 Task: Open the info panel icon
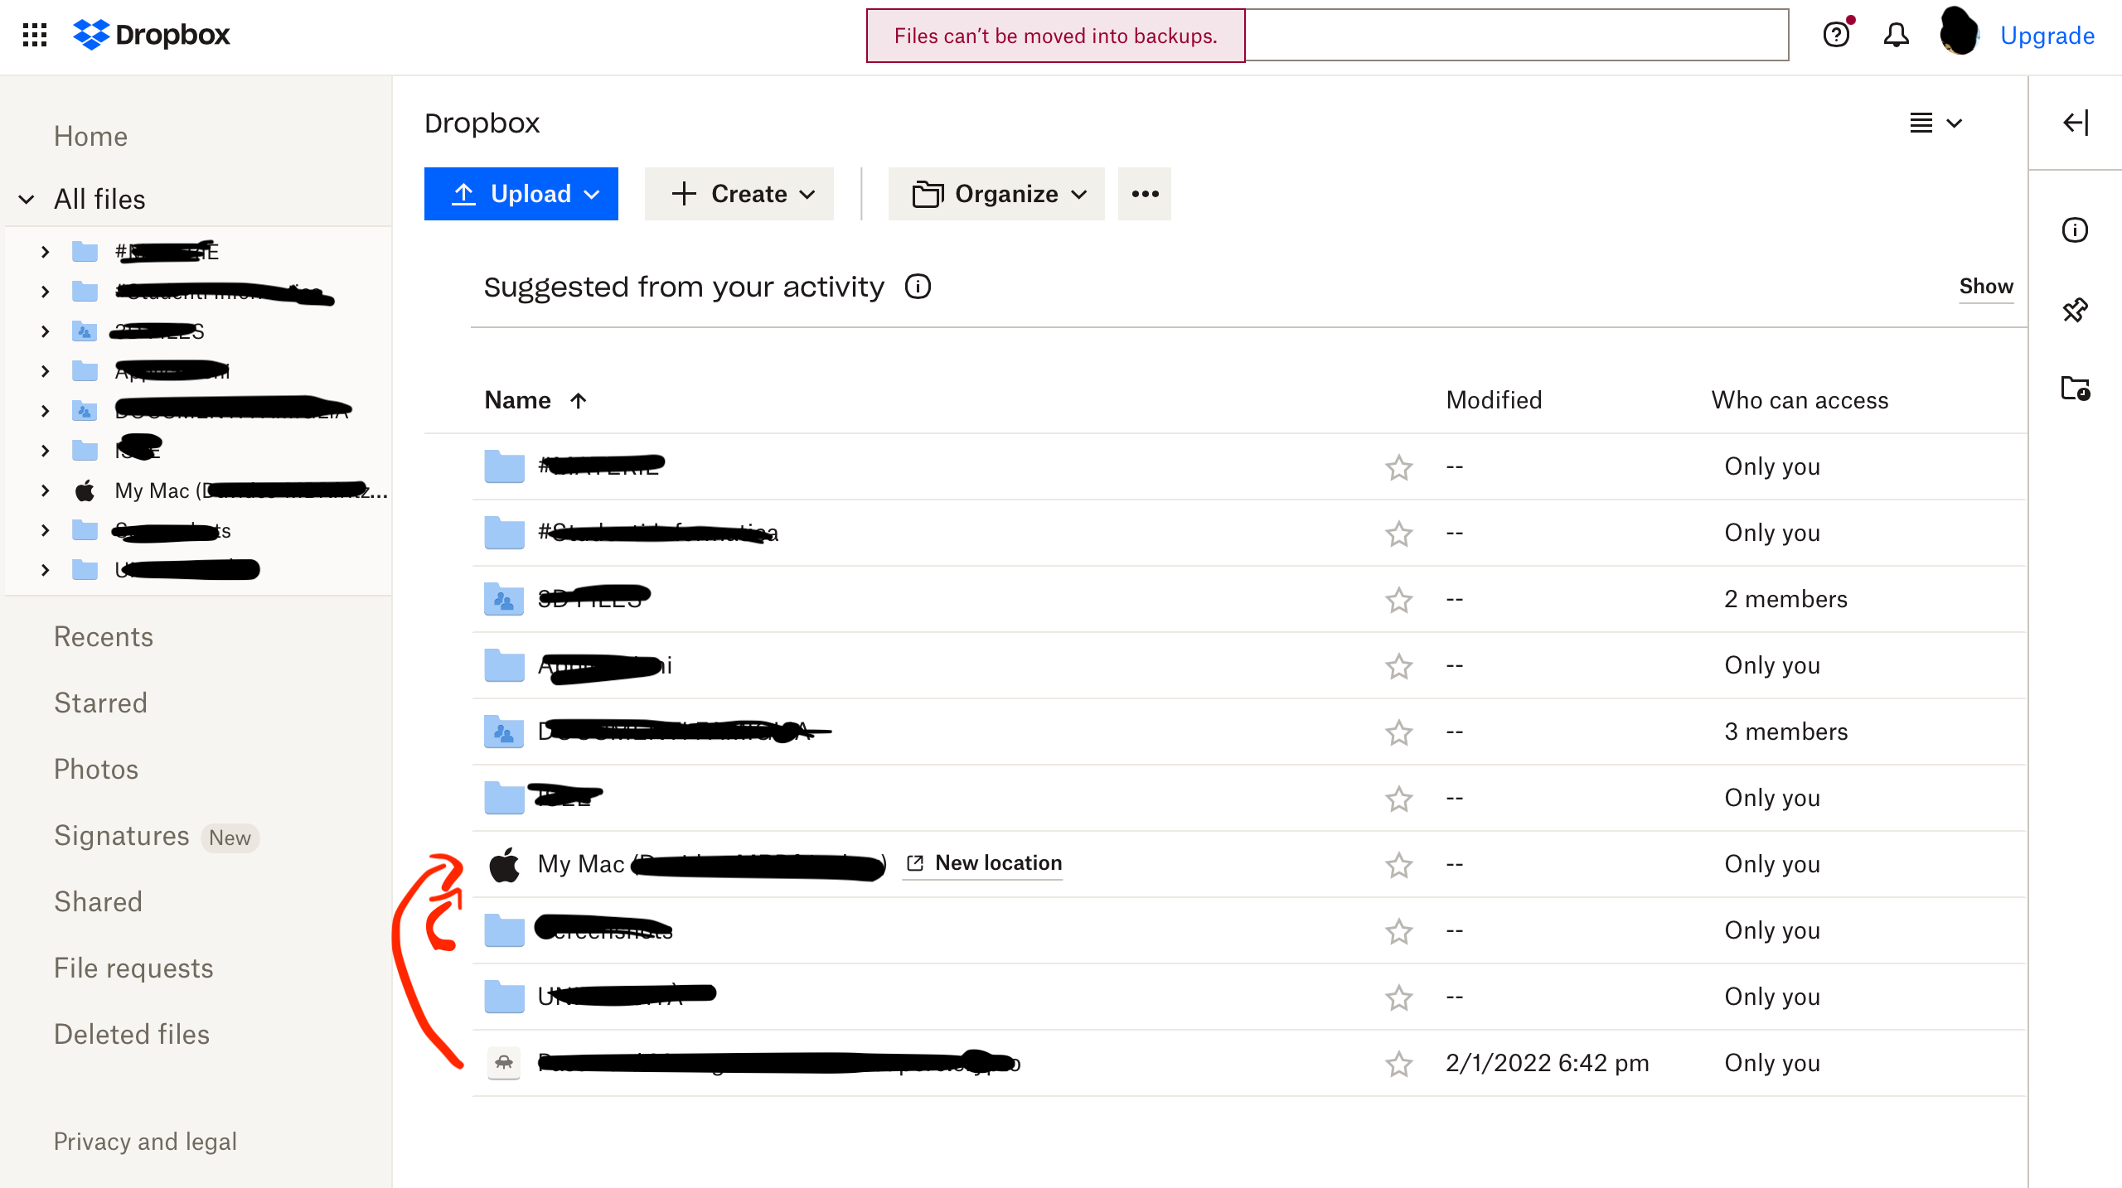tap(2075, 229)
